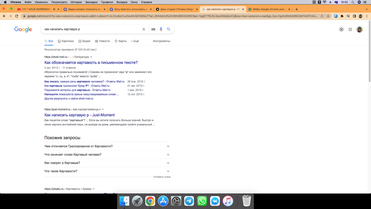The width and height of the screenshot is (371, 209).
Task: Clear the search box with the X icon
Action: 143,29
